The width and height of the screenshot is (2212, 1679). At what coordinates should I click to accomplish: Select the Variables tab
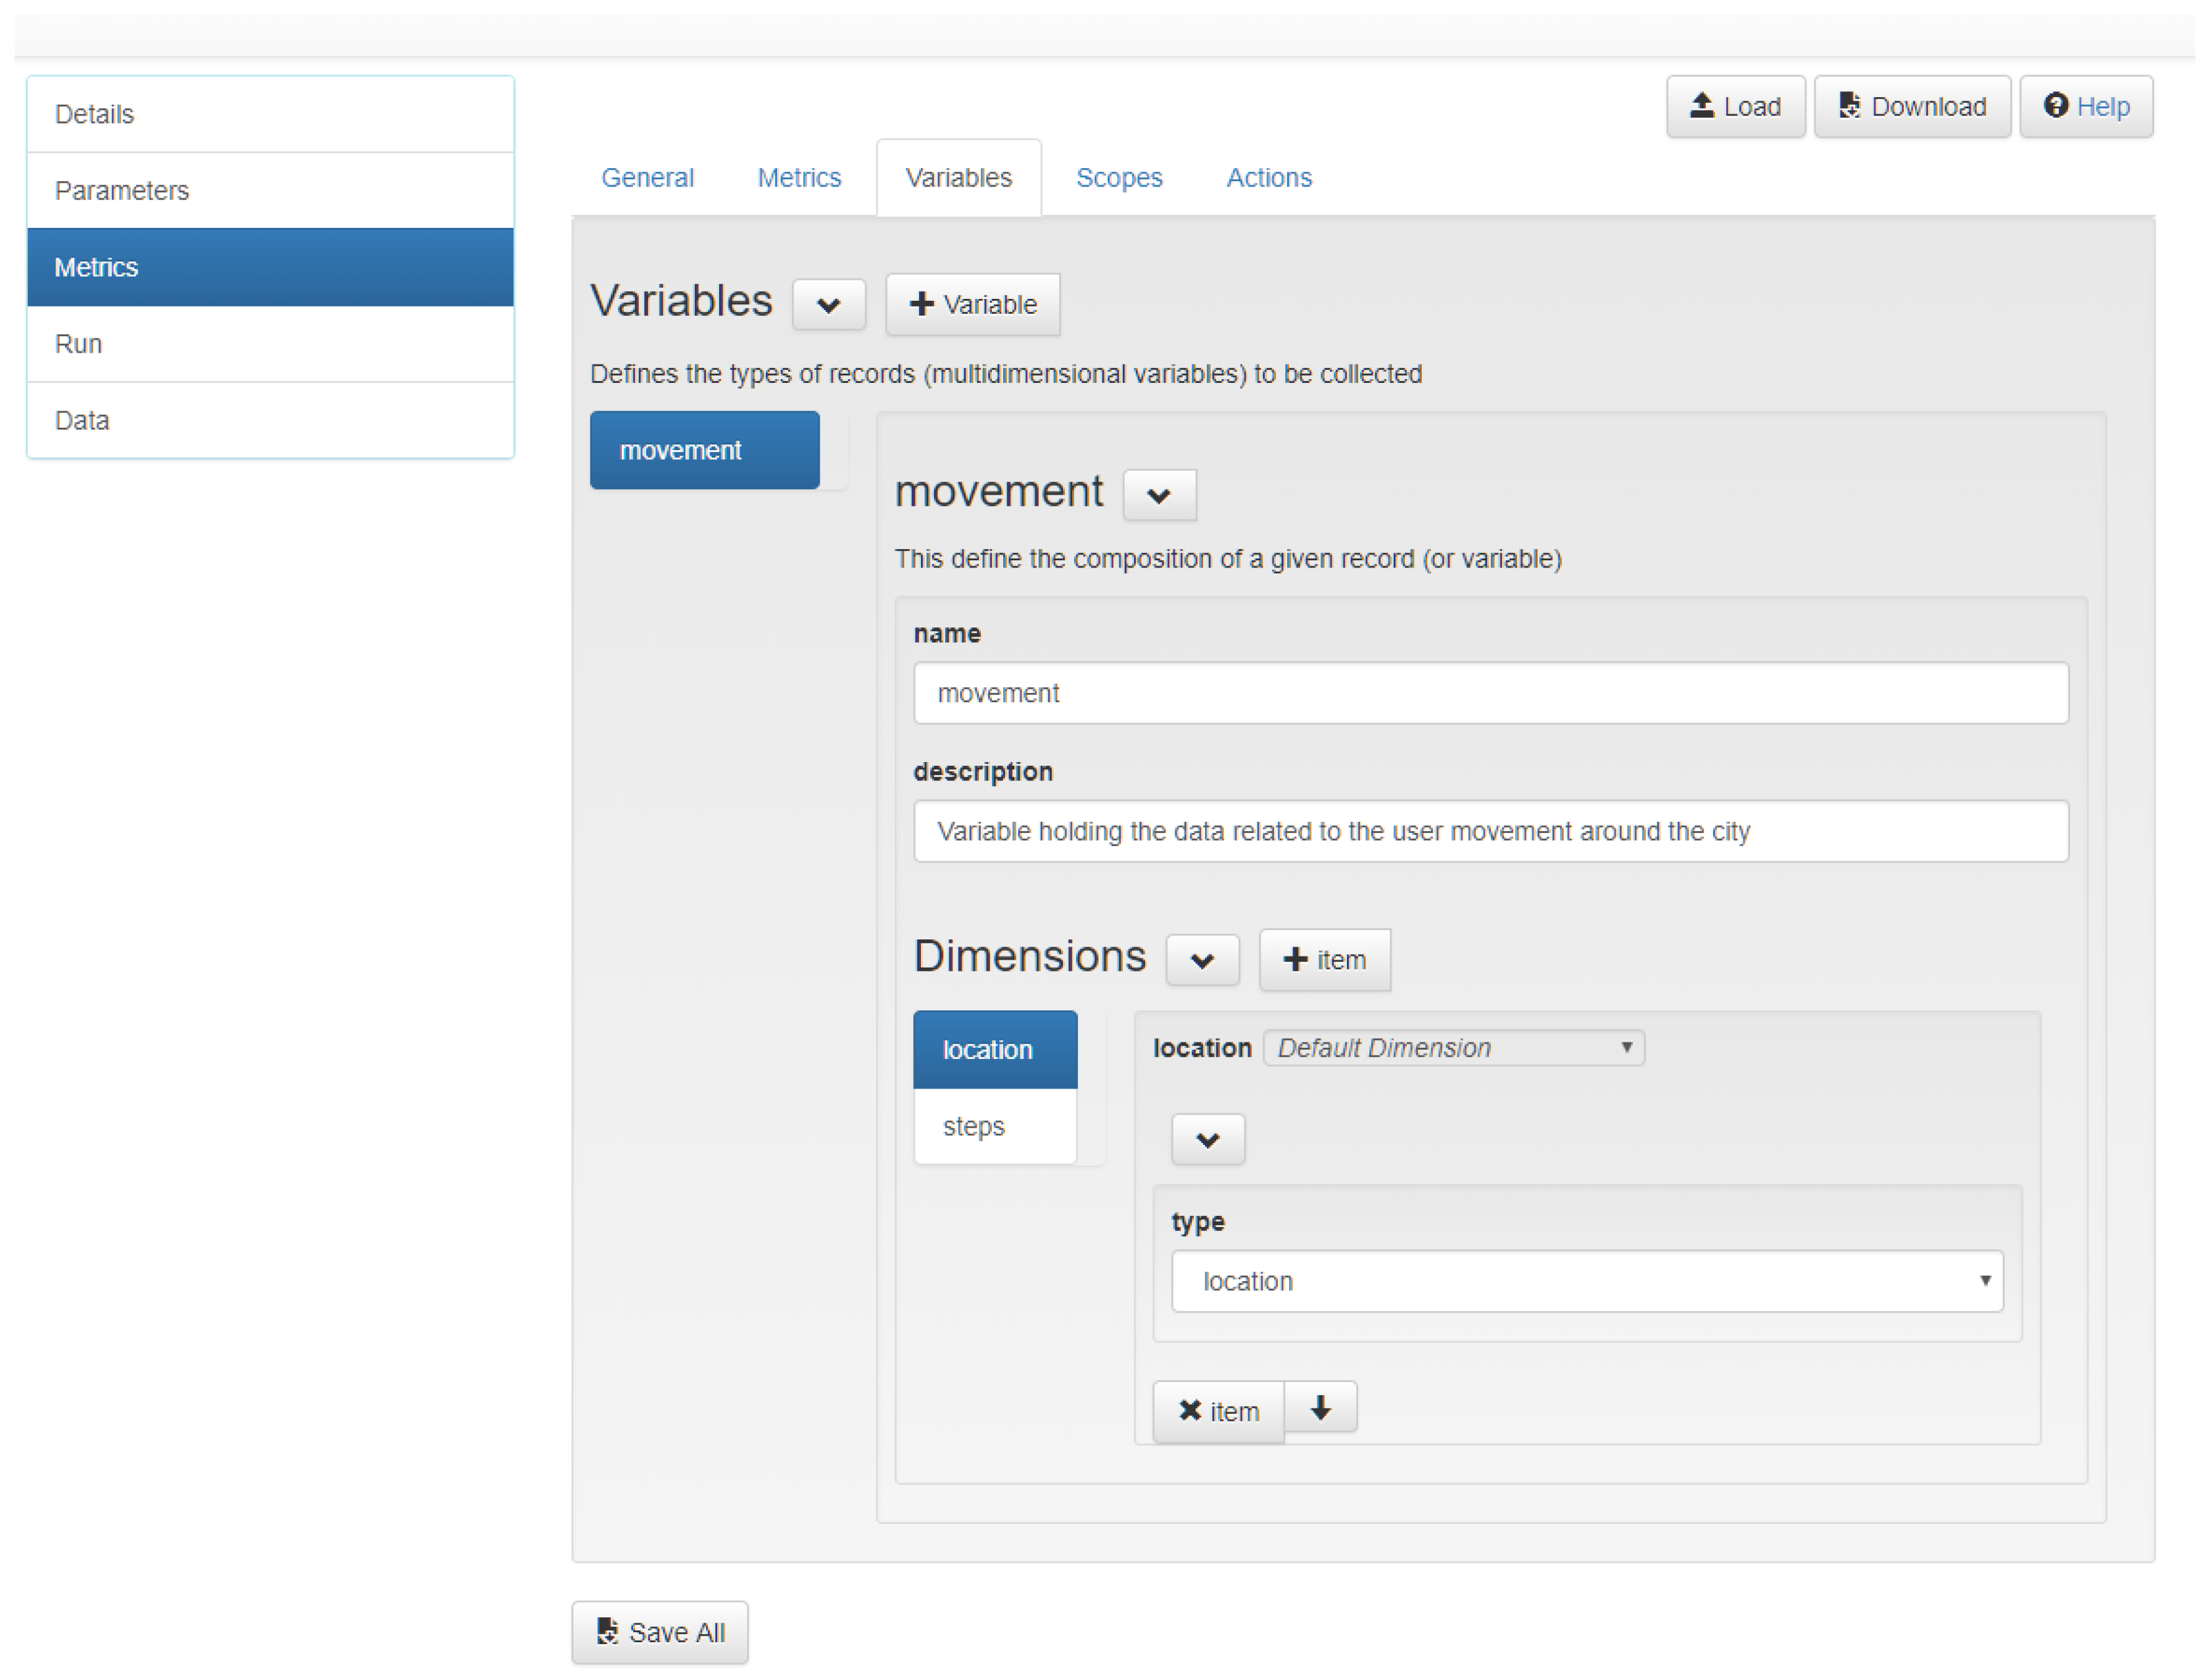[x=959, y=178]
